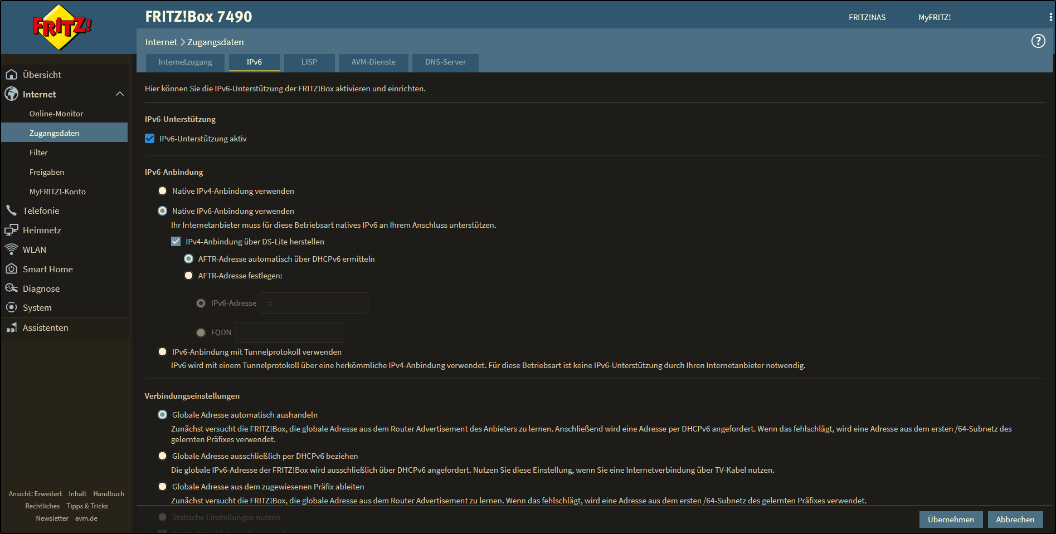
Task: Click the FQDN input field
Action: click(289, 332)
